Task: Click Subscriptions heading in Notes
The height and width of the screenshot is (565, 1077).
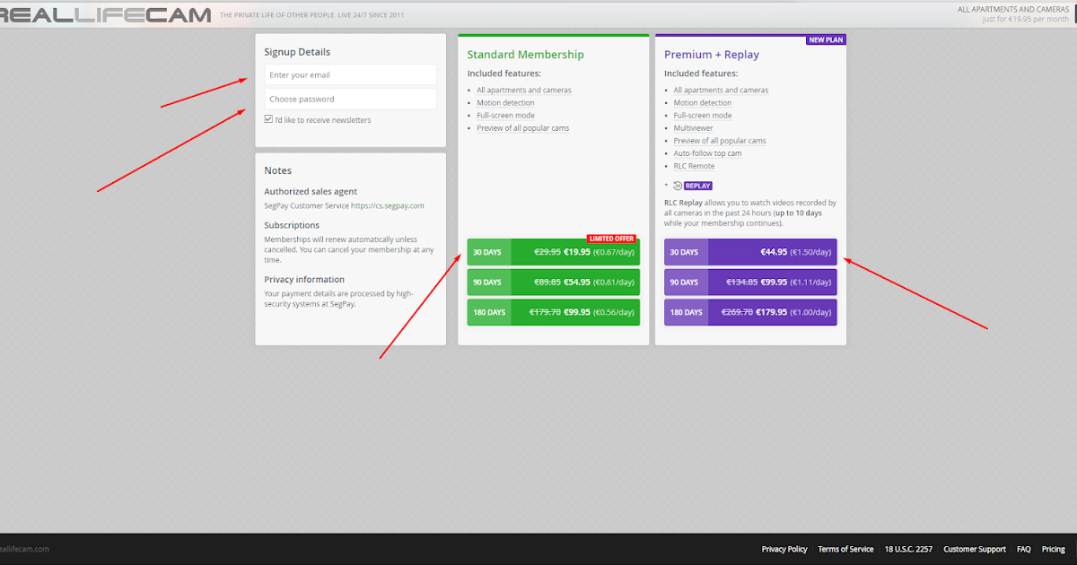Action: pos(292,225)
